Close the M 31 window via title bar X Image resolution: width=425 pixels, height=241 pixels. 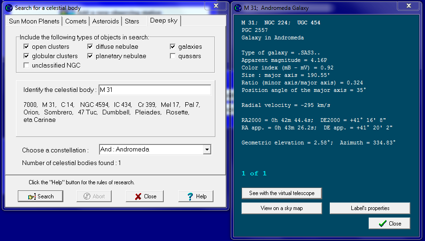(x=408, y=6)
